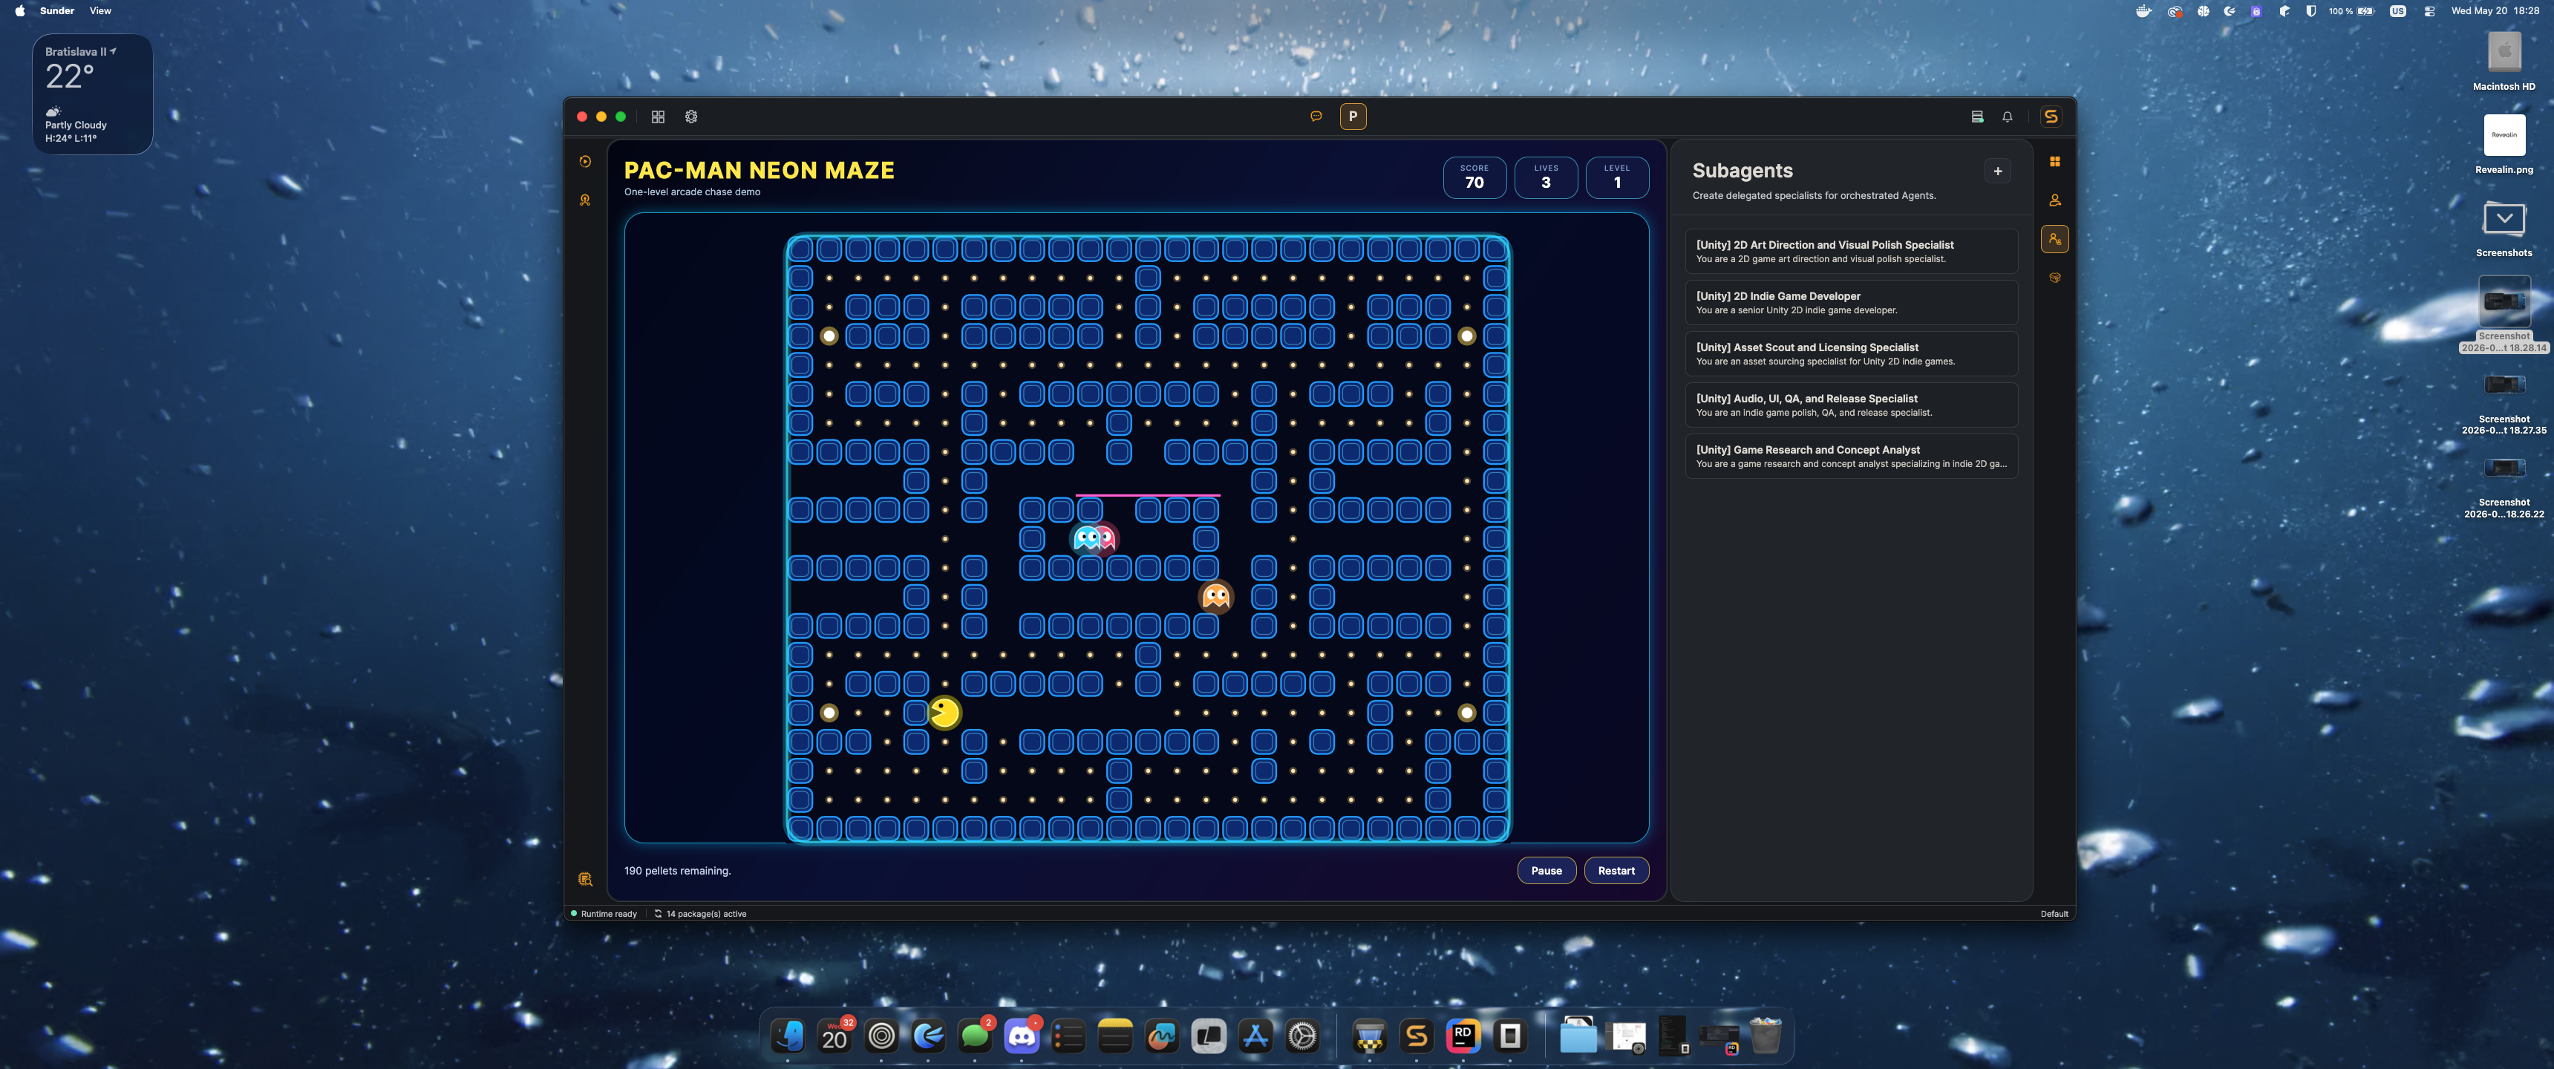Open the grid layout icon in title bar
2554x1069 pixels.
click(x=657, y=117)
